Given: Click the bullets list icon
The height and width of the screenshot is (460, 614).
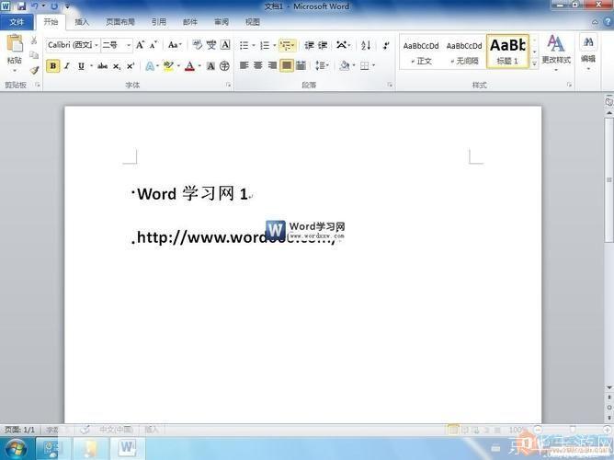Looking at the screenshot, I should [x=244, y=45].
